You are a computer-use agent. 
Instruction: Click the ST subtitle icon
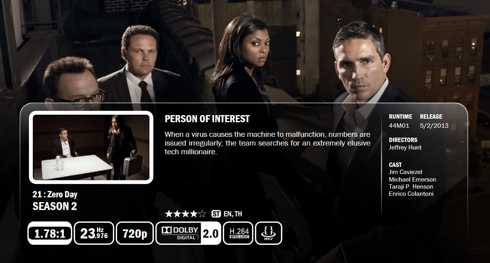pyautogui.click(x=216, y=214)
